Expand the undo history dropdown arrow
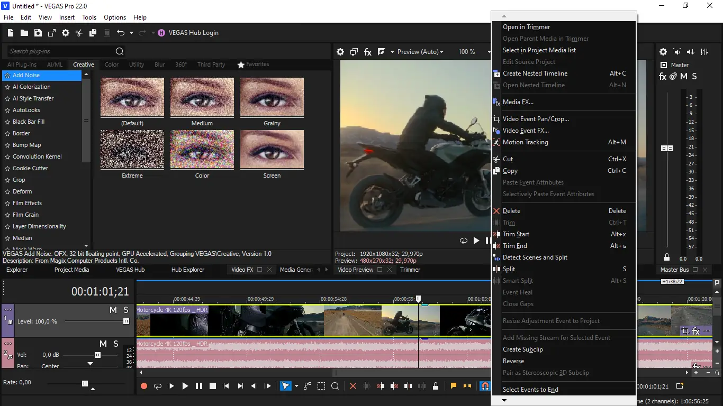723x406 pixels. click(x=131, y=33)
